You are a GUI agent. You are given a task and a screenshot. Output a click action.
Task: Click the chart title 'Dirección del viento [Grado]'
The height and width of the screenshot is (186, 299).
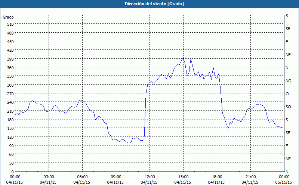click(x=154, y=4)
